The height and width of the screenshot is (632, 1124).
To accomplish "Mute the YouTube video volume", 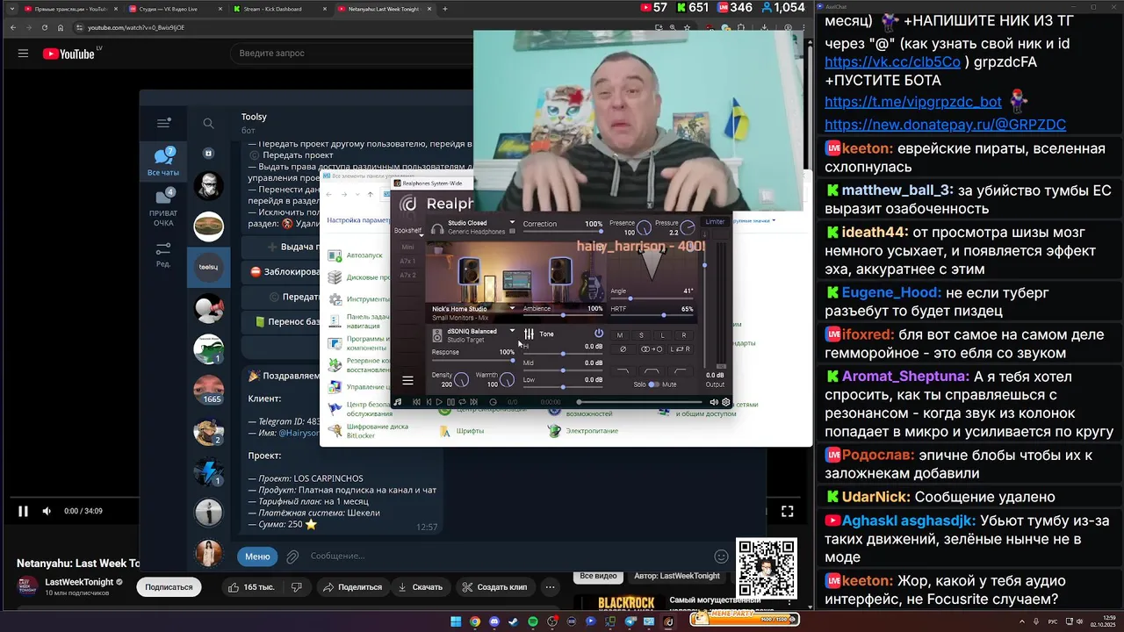I will (47, 511).
